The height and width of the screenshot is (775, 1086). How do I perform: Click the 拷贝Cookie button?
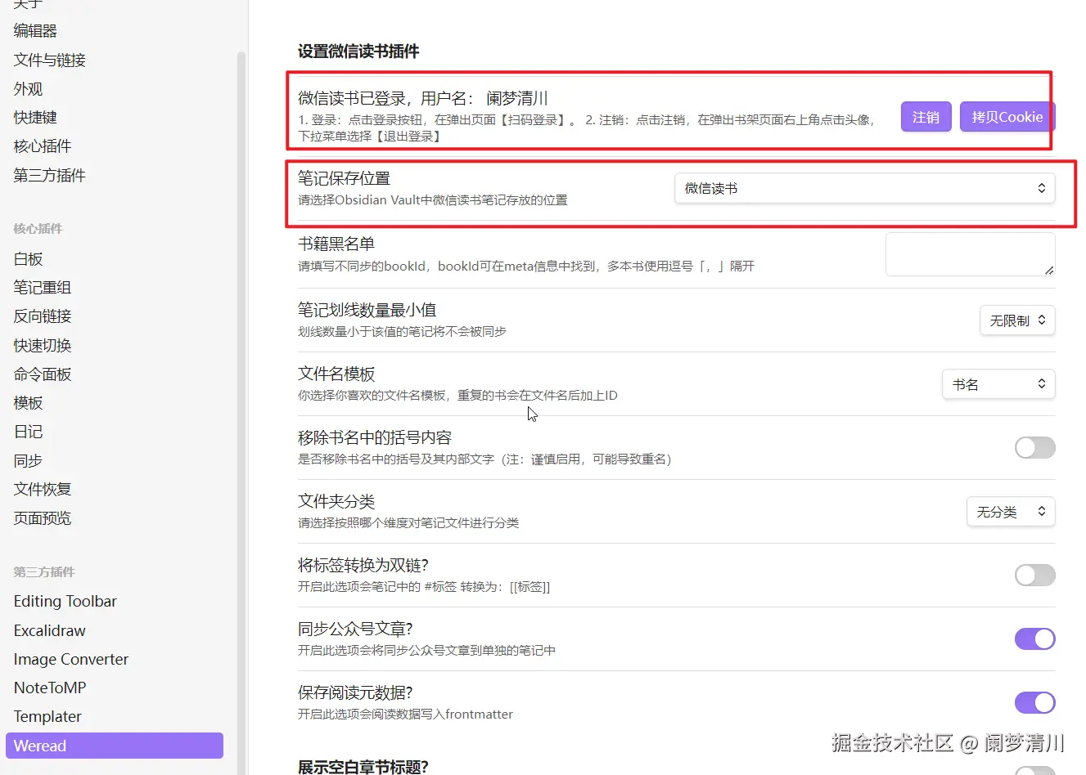1007,117
